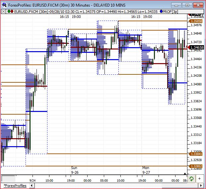Close the ForexProfiles window
Image resolution: width=206 pixels, height=189 pixels.
point(198,5)
